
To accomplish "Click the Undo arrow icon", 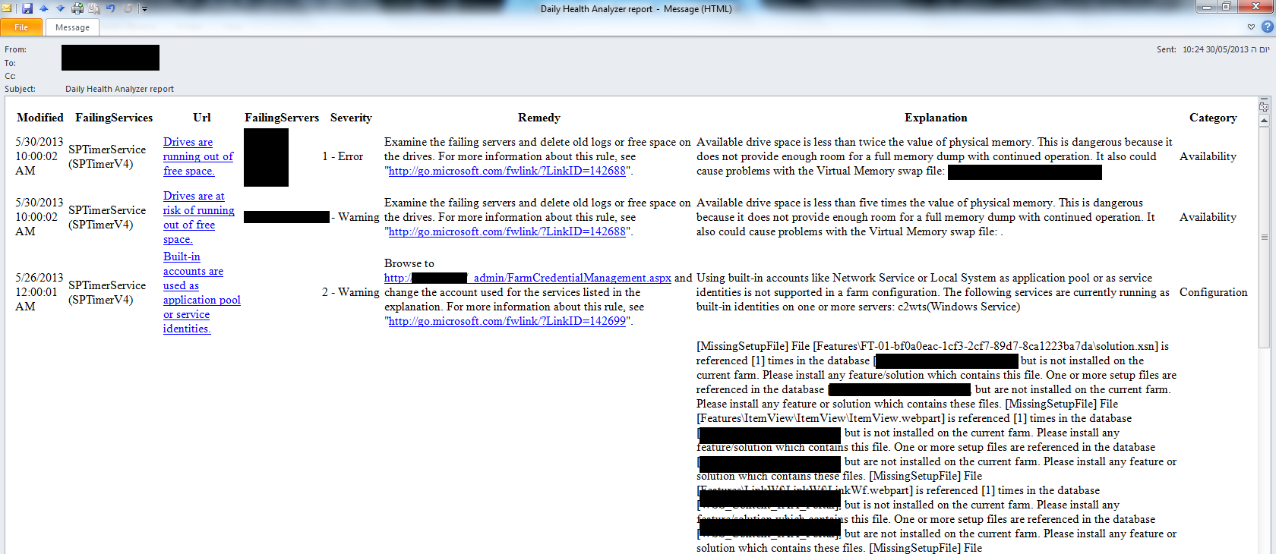I will tap(111, 8).
